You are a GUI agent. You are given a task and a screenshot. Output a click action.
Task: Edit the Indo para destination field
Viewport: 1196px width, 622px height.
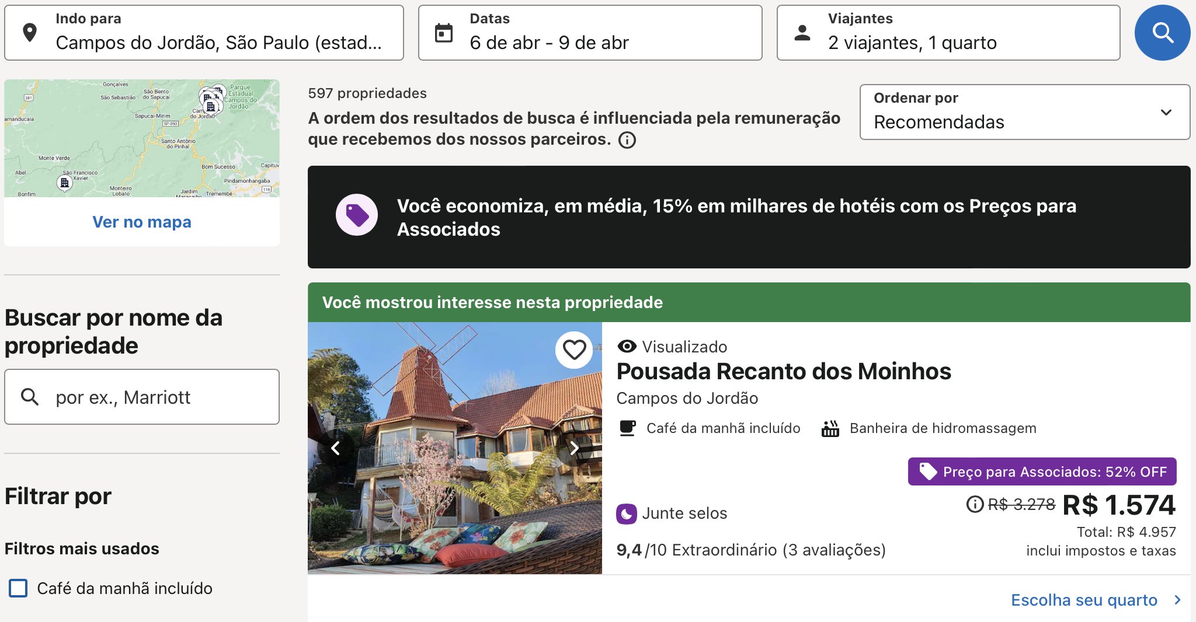point(204,33)
